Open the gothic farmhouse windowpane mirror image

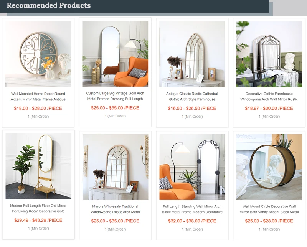click(269, 54)
